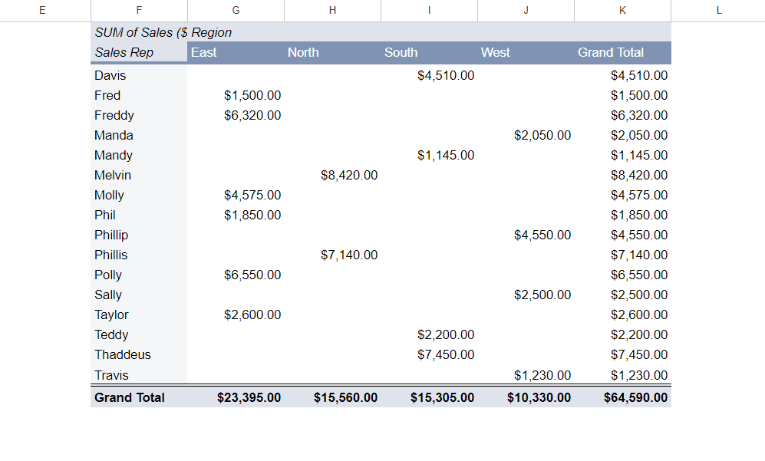Image resolution: width=765 pixels, height=461 pixels.
Task: Click the Mandy name cell
Action: (139, 155)
